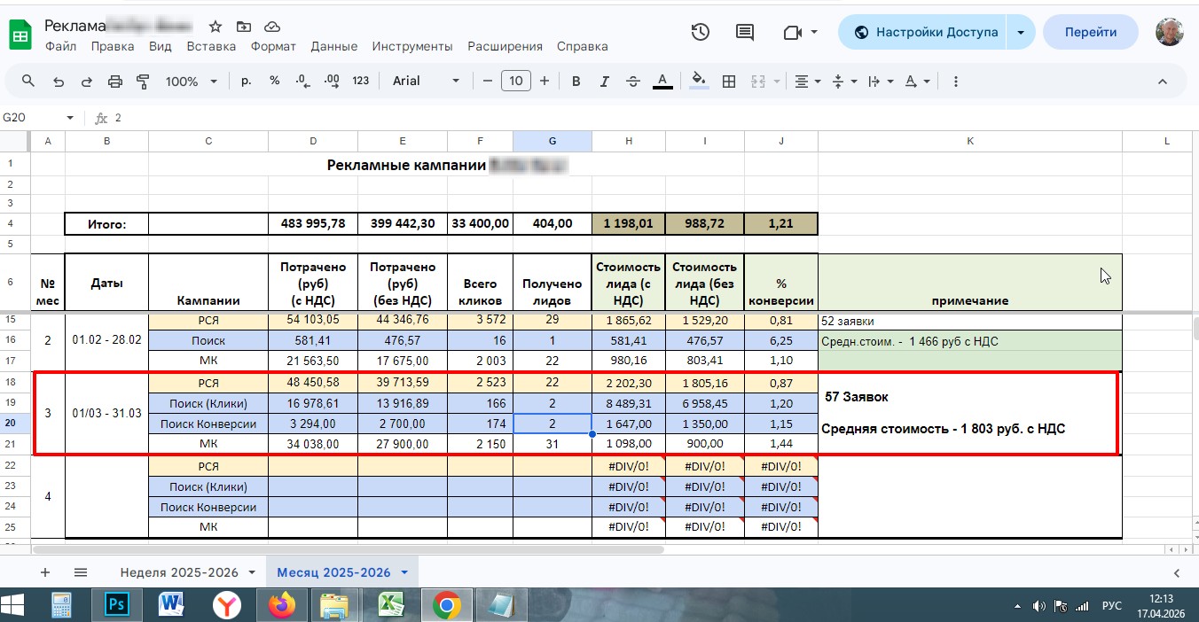
Task: Click the Print icon in toolbar
Action: pyautogui.click(x=114, y=82)
